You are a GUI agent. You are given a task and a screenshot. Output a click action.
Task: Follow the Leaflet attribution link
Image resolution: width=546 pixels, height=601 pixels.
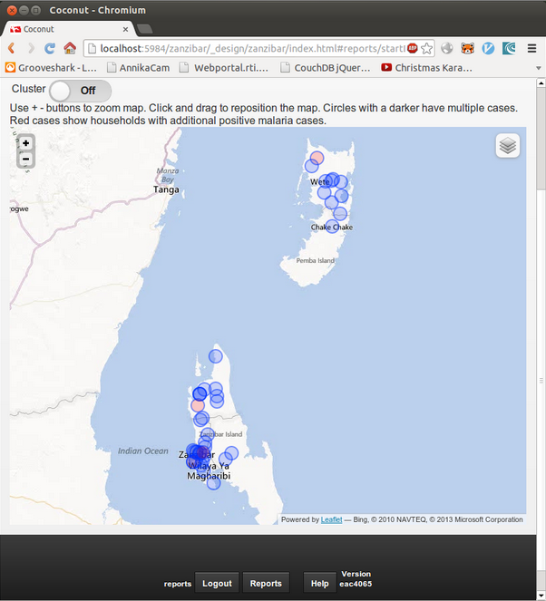[331, 519]
